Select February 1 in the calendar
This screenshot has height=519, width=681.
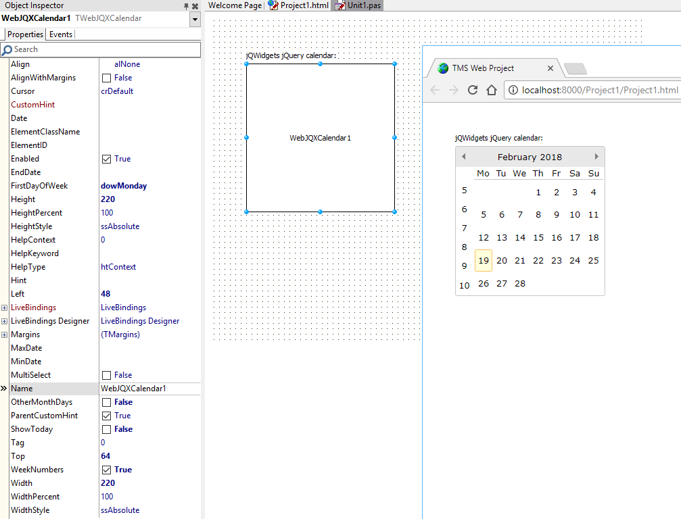[x=538, y=192]
